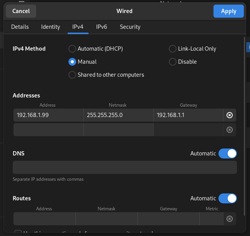Select Automatic (DHCP) method
This screenshot has width=250, height=236.
[96, 49]
